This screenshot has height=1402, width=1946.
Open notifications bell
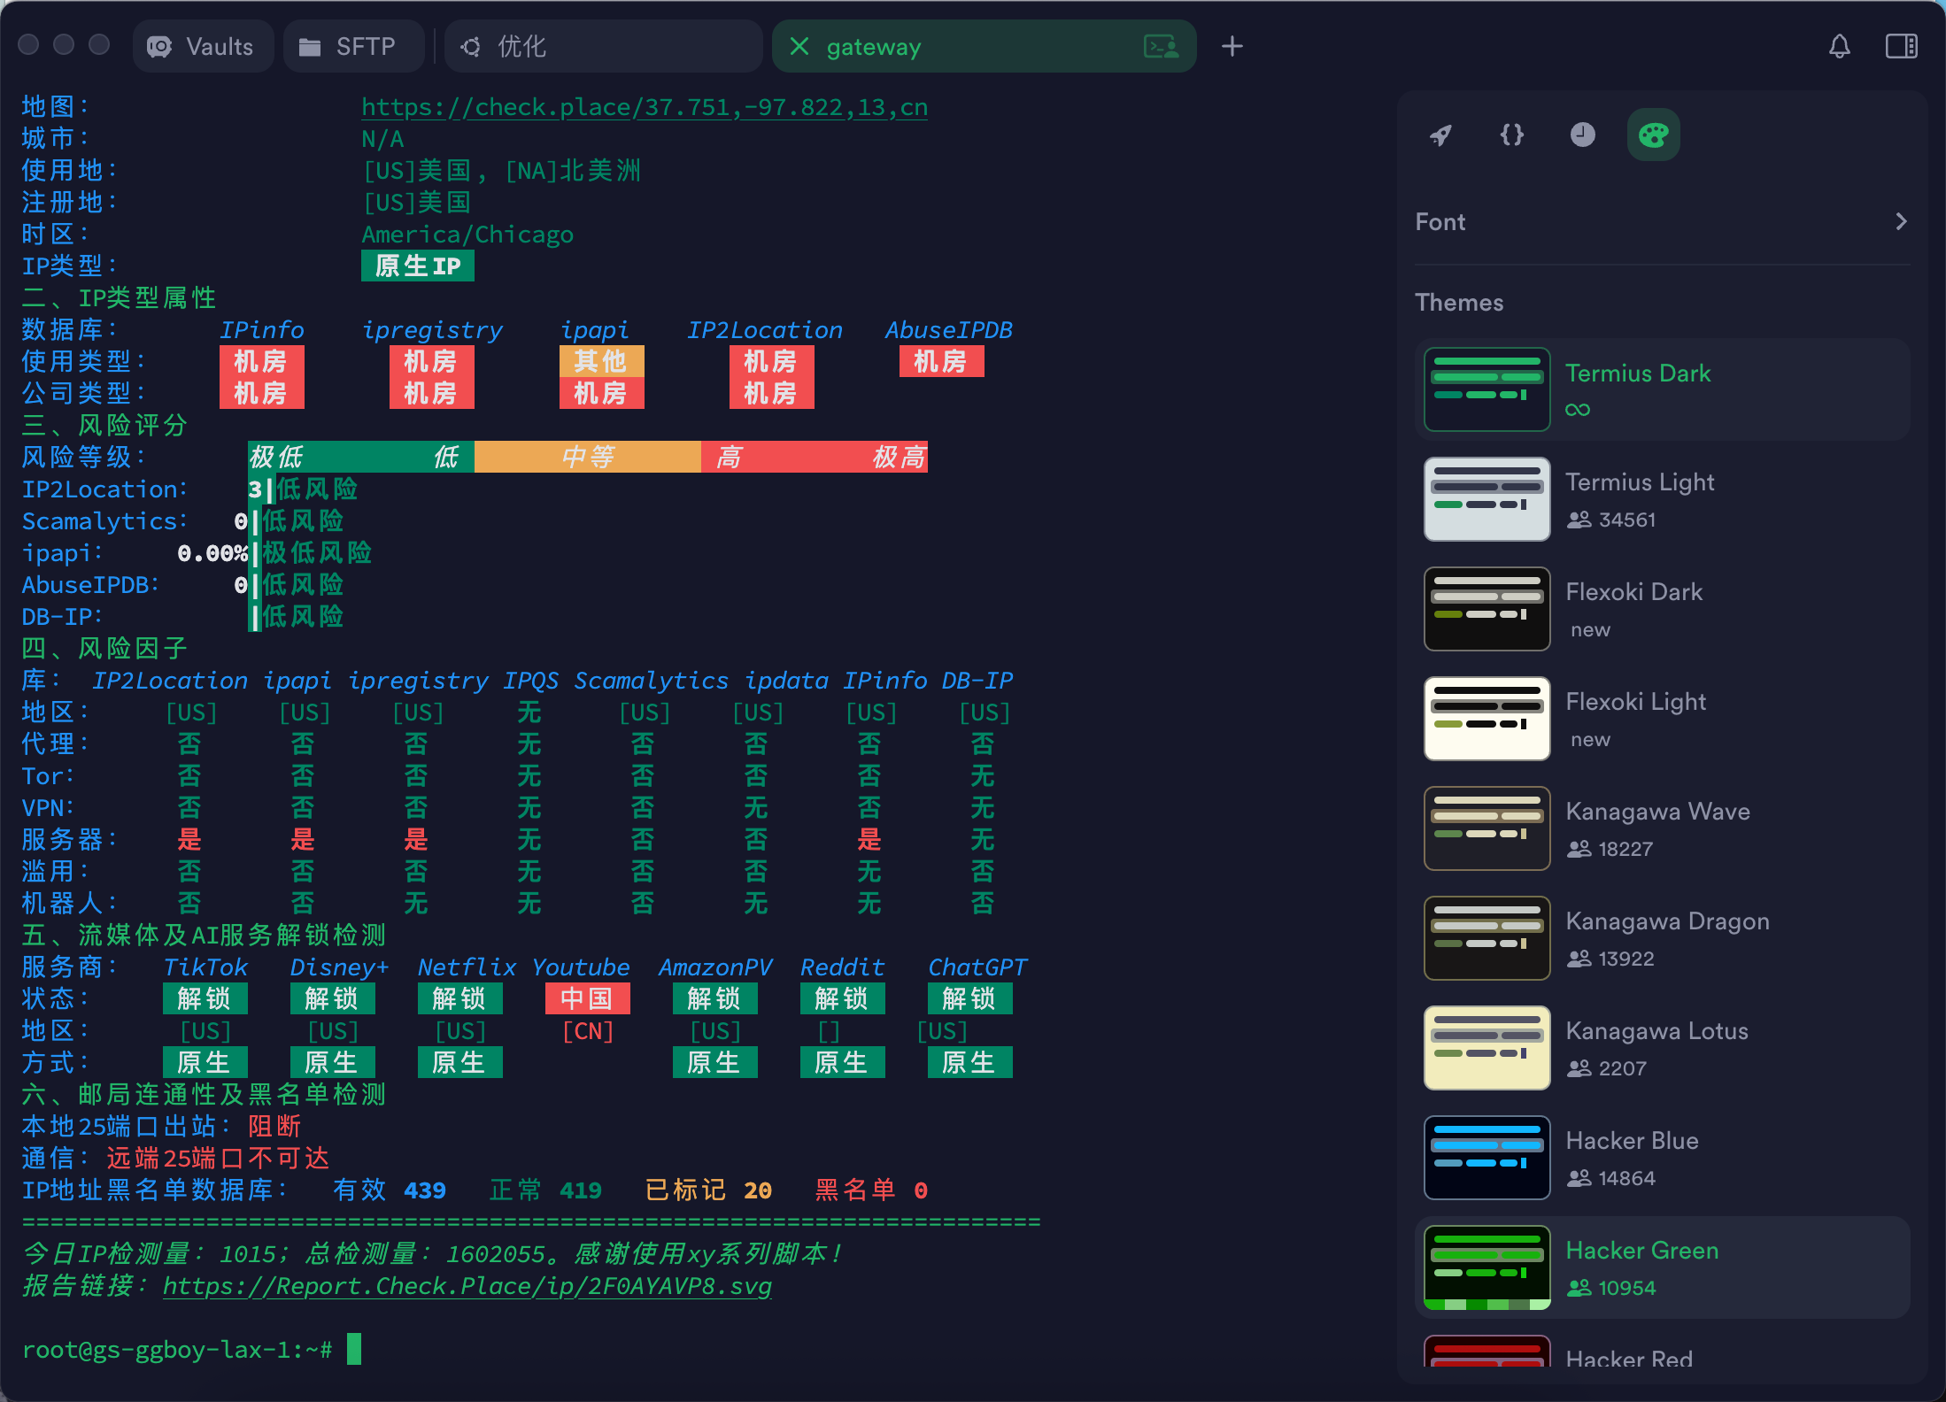1839,46
